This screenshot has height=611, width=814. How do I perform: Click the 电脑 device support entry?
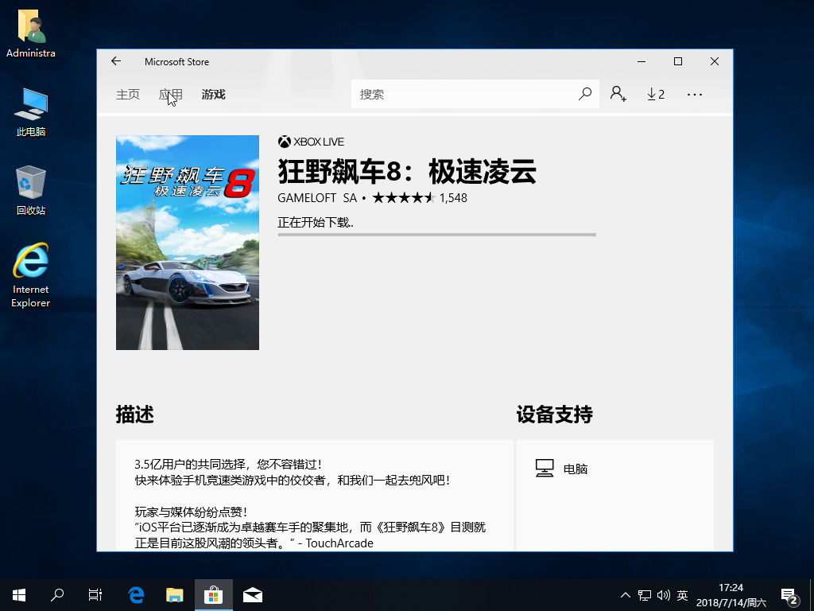561,469
